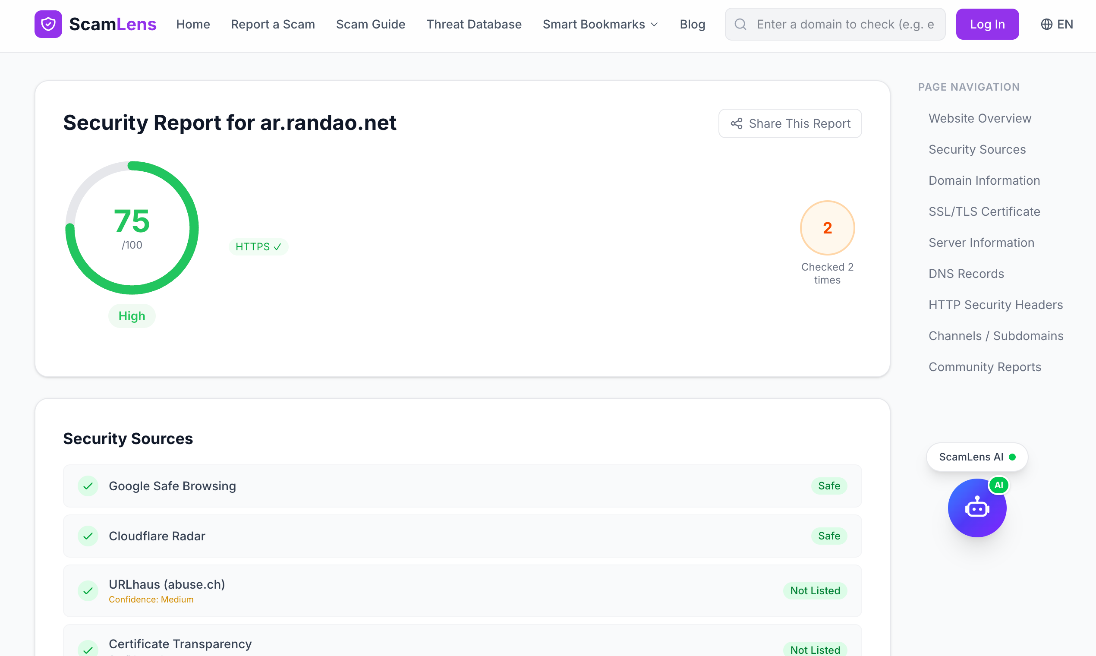Click the share icon on Share This Report

(736, 123)
